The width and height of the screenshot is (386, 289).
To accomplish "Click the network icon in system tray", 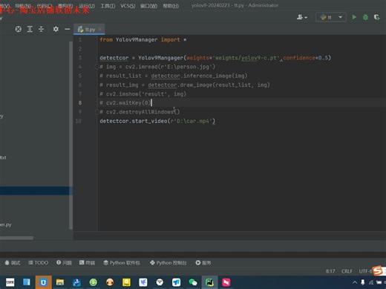I will click(371, 282).
